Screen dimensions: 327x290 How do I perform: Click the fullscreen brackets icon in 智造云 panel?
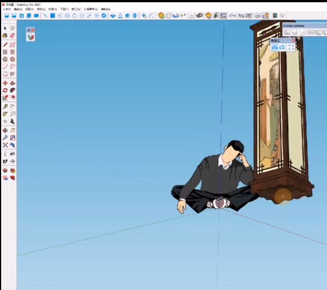(291, 47)
